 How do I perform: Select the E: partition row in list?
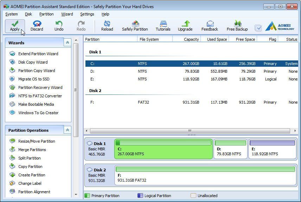[x=192, y=79]
